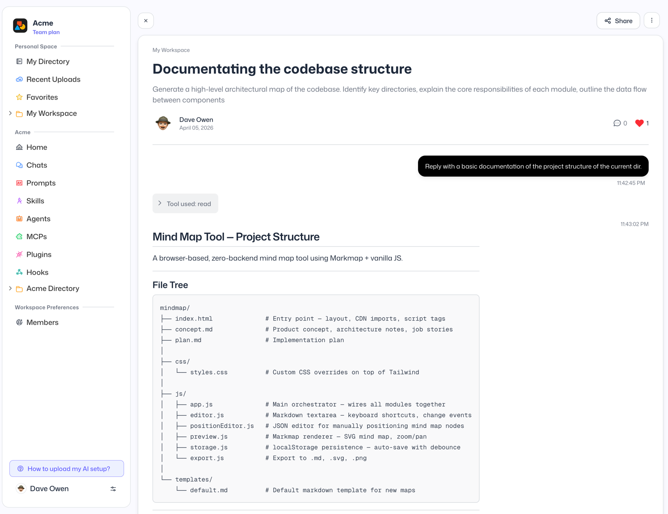Click the 11:42:45 PM timestamp
Image resolution: width=668 pixels, height=514 pixels.
(631, 183)
